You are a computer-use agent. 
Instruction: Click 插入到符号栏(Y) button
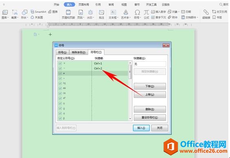pos(66,128)
